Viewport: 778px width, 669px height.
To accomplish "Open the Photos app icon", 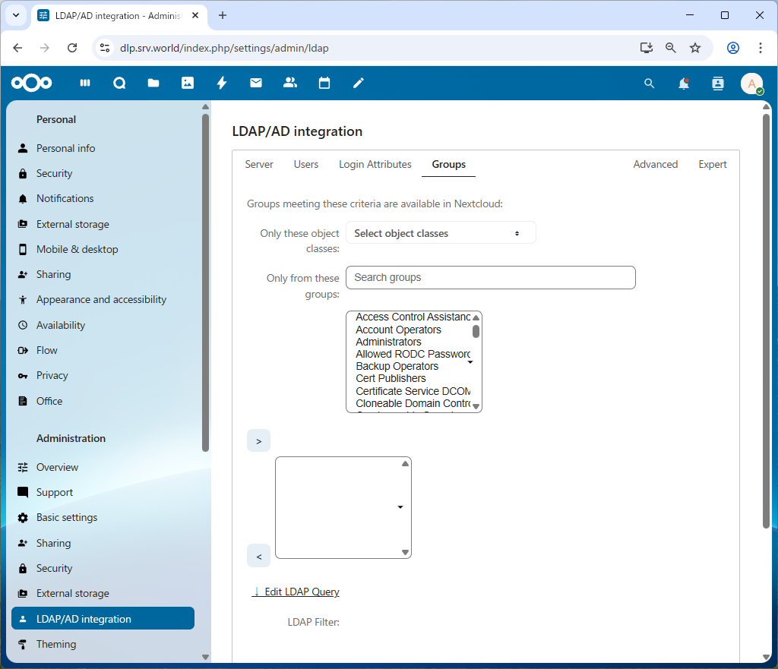I will (x=188, y=84).
